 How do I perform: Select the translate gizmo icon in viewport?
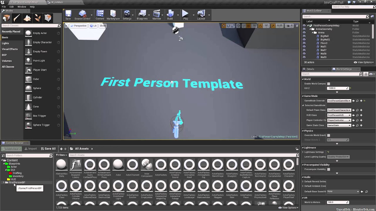coord(224,26)
